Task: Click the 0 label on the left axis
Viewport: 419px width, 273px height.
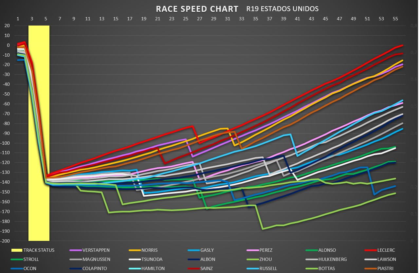Action: [8, 45]
